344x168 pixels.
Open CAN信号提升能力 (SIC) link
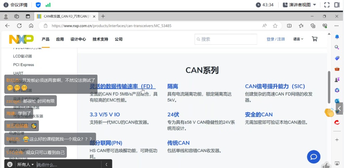(x=275, y=86)
